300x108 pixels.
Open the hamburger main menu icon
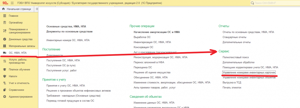[12, 3]
